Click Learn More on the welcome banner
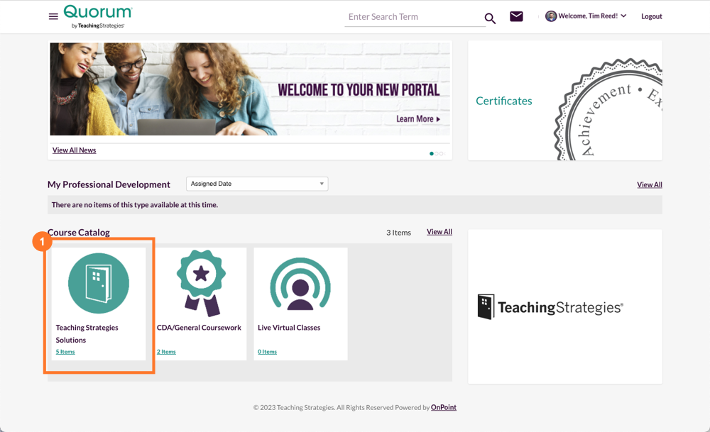 pos(417,119)
